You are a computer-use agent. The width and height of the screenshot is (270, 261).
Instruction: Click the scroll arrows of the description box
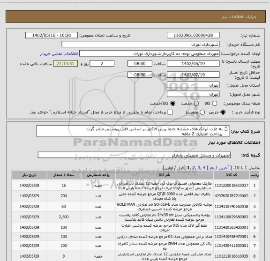click(x=226, y=129)
